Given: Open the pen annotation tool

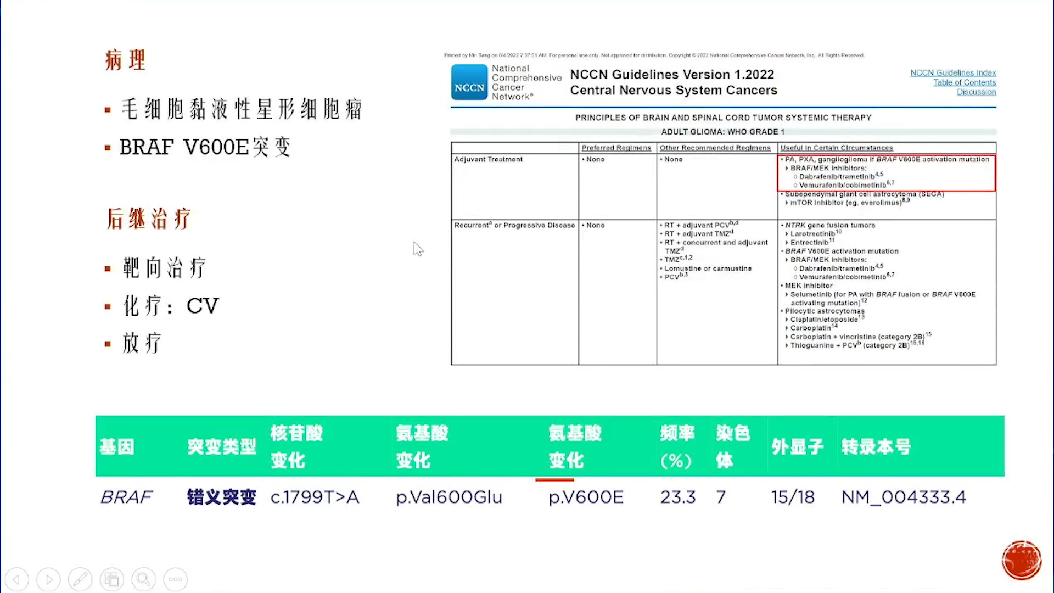Looking at the screenshot, I should point(80,579).
